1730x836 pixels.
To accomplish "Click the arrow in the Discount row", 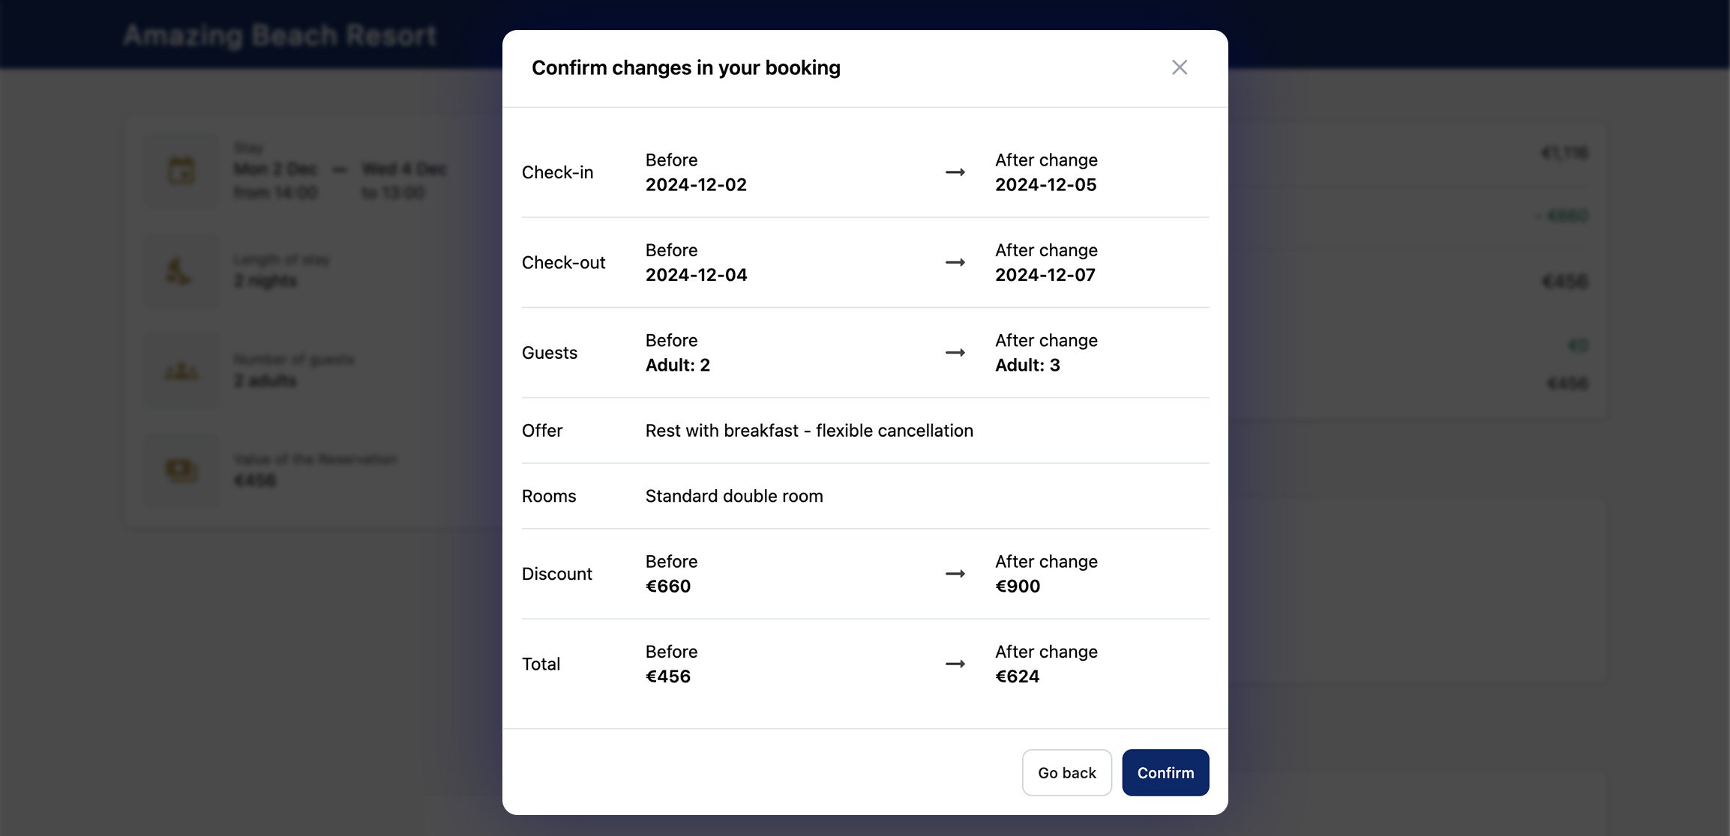I will point(955,574).
